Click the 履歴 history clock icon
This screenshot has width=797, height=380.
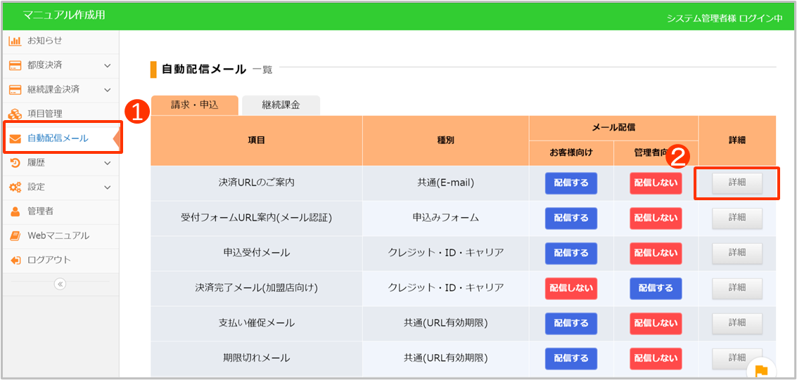(15, 163)
